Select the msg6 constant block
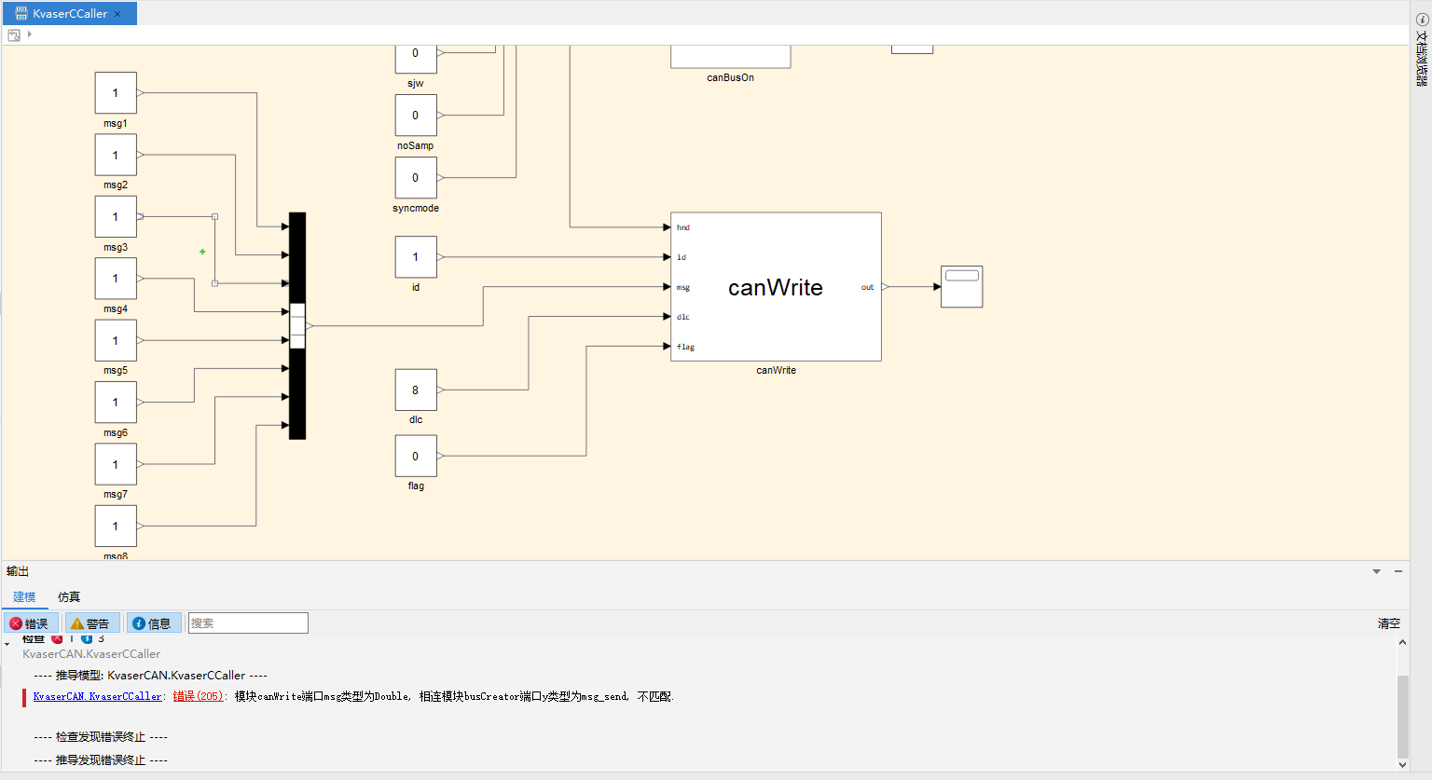Viewport: 1432px width, 780px height. click(x=116, y=403)
